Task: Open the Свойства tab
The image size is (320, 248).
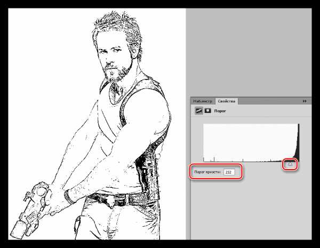Action: pos(227,101)
